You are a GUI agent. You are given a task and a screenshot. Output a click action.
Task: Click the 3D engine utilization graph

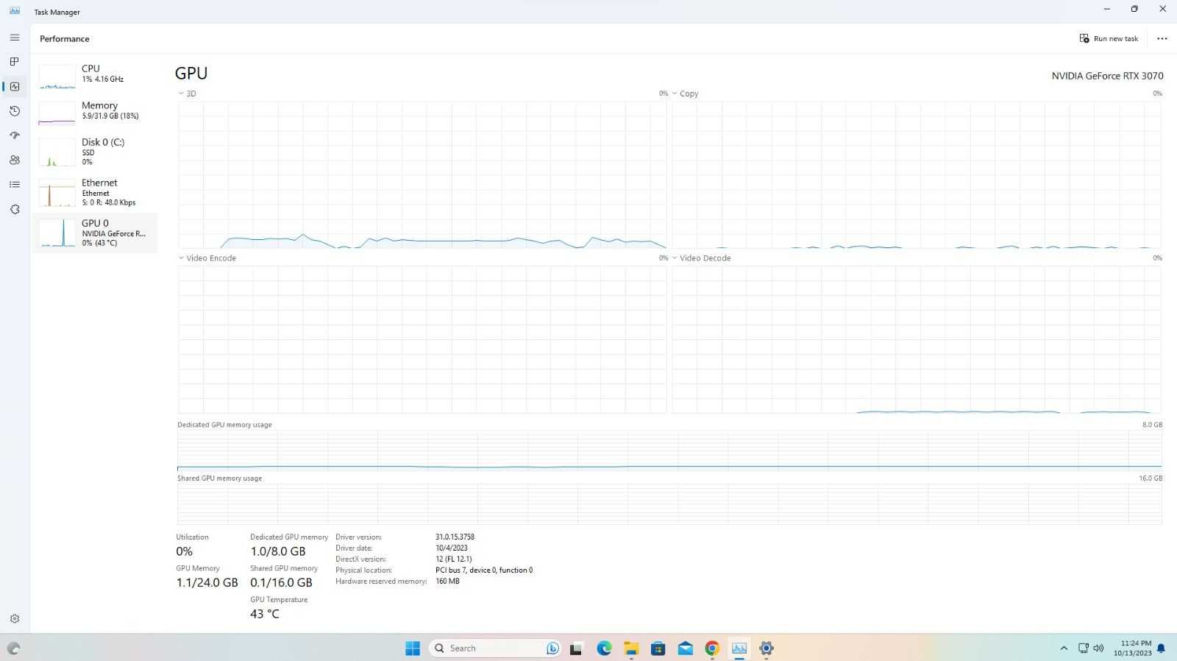[x=422, y=175]
